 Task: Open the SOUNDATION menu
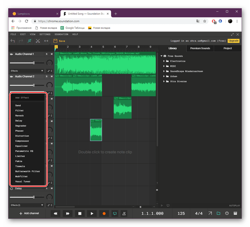(61, 34)
